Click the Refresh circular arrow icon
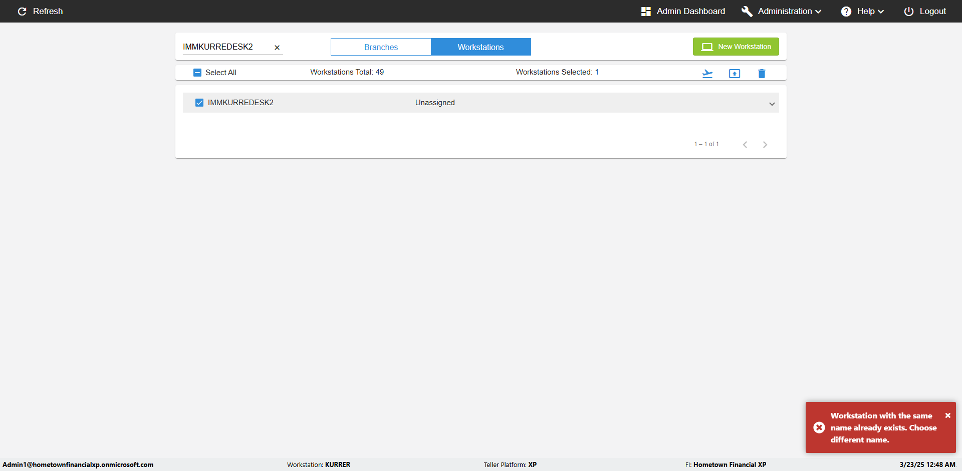 click(22, 11)
